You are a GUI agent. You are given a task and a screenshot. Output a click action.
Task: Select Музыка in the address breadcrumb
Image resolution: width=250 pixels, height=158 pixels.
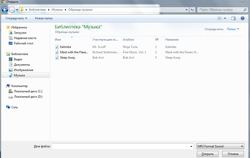click(57, 10)
